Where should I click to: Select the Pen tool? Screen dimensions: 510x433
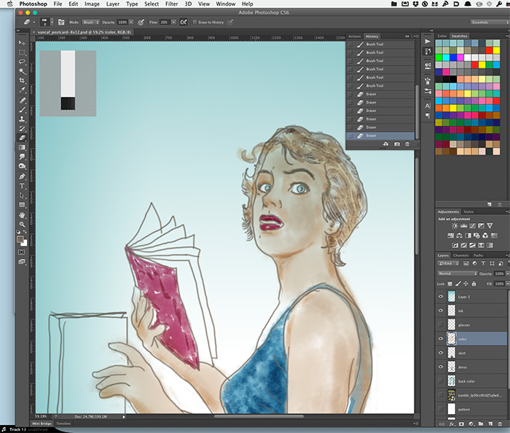[x=22, y=176]
